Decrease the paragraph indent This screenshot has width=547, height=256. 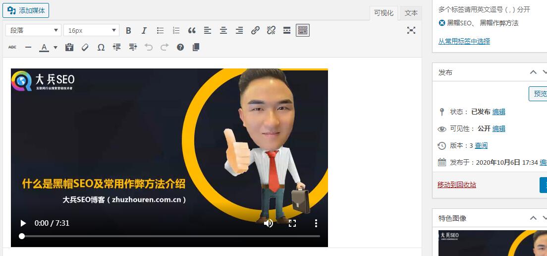117,47
